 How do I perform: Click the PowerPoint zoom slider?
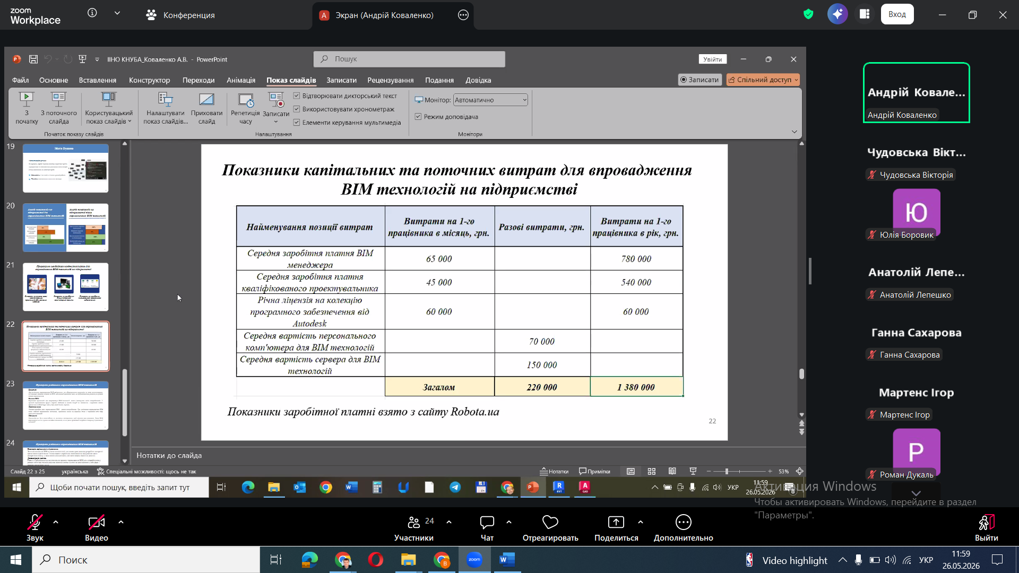click(x=739, y=471)
